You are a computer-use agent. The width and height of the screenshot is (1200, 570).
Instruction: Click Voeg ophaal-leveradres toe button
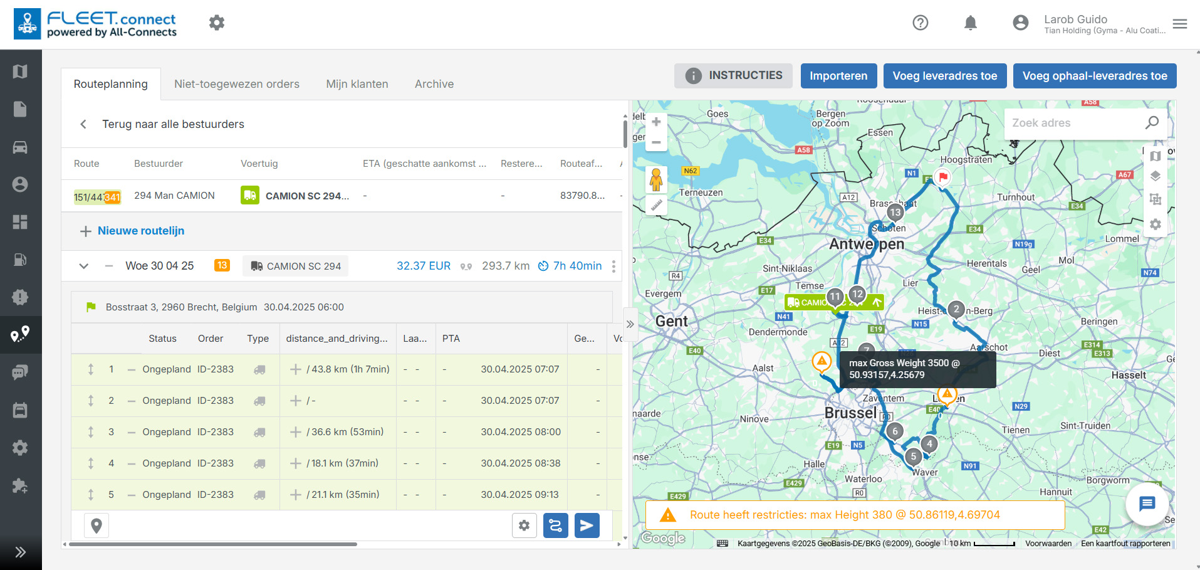coord(1095,76)
